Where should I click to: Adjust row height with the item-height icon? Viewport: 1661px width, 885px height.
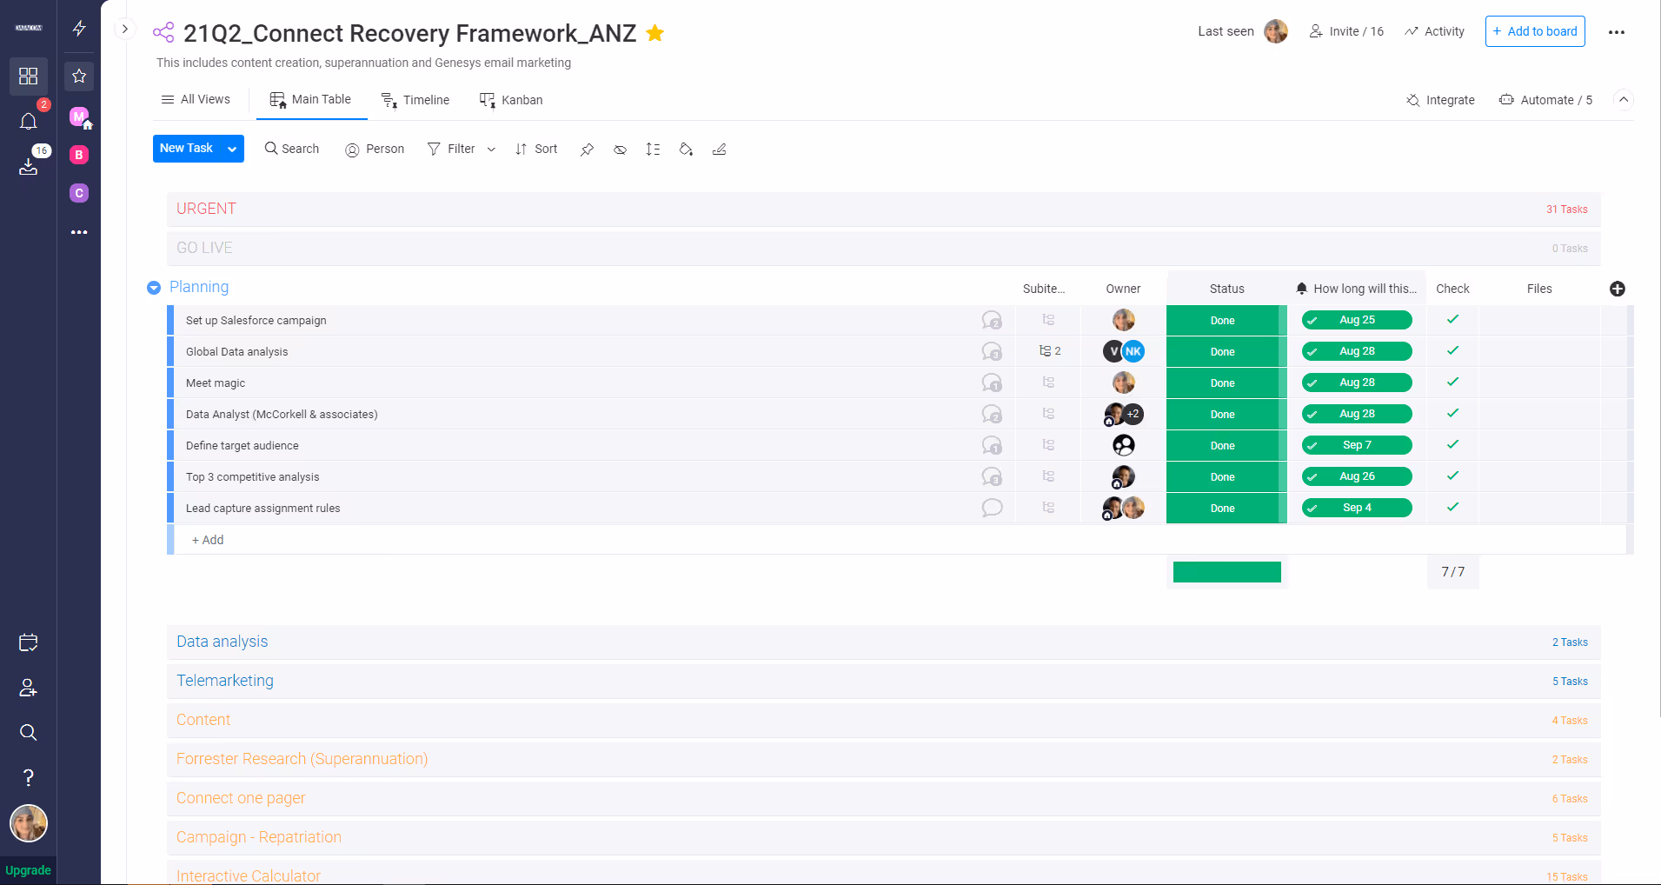pyautogui.click(x=653, y=150)
